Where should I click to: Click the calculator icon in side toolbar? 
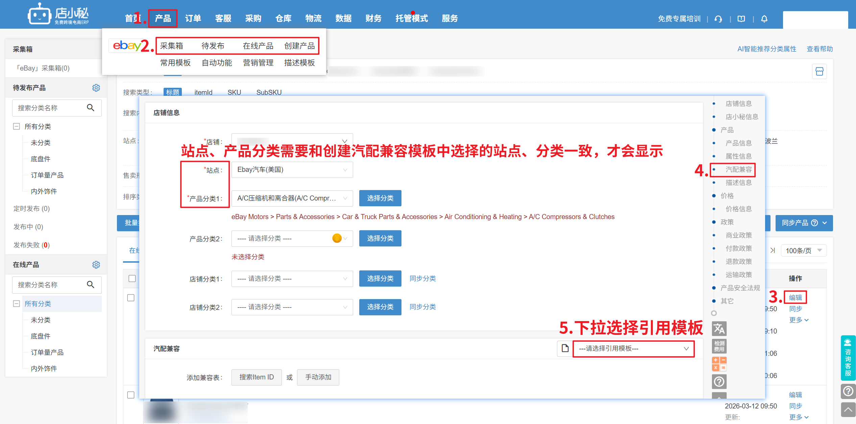tap(719, 364)
